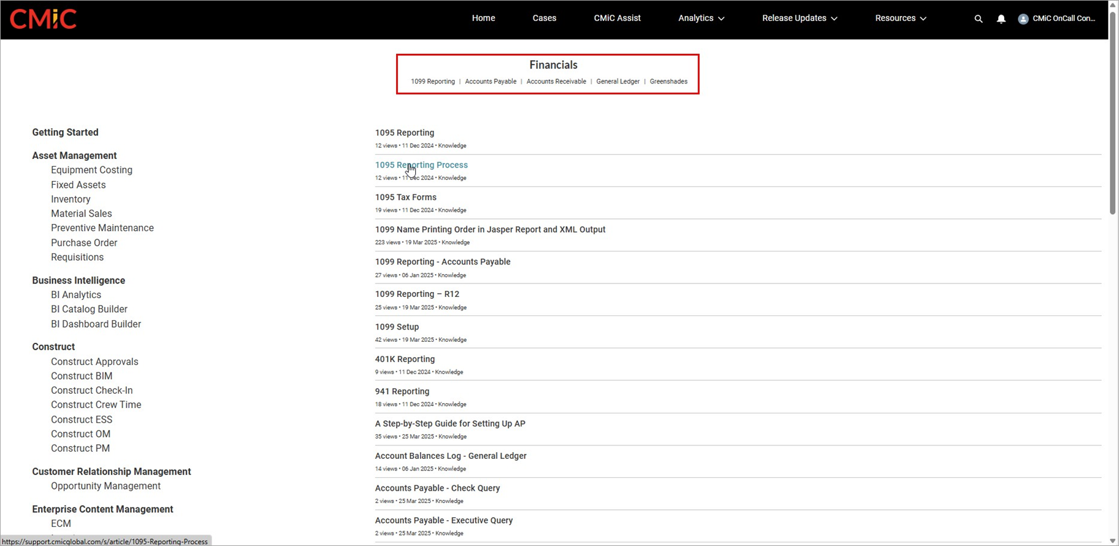
Task: Select Enterprise Content Management category
Action: tap(102, 509)
